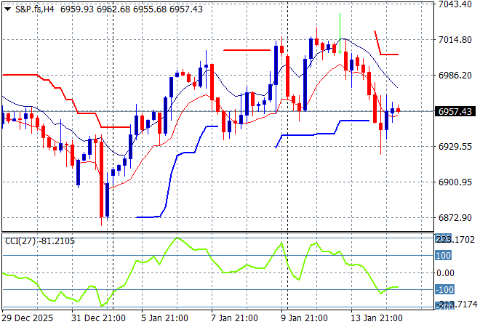The width and height of the screenshot is (480, 327).
Task: Click the 31 Dec 21:00 time label
Action: (98, 318)
